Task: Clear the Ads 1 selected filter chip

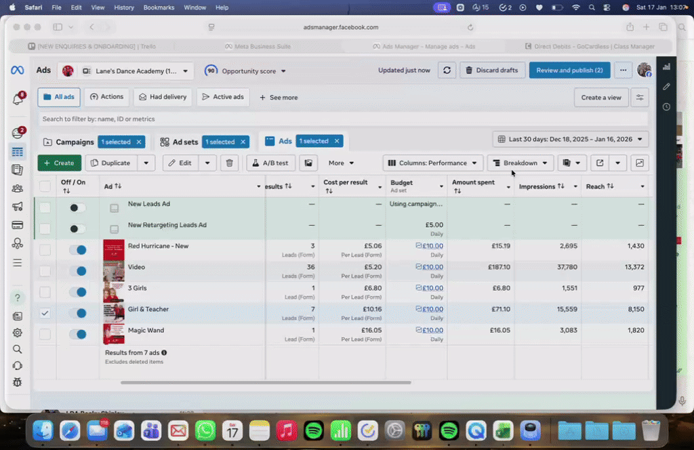Action: click(x=337, y=141)
